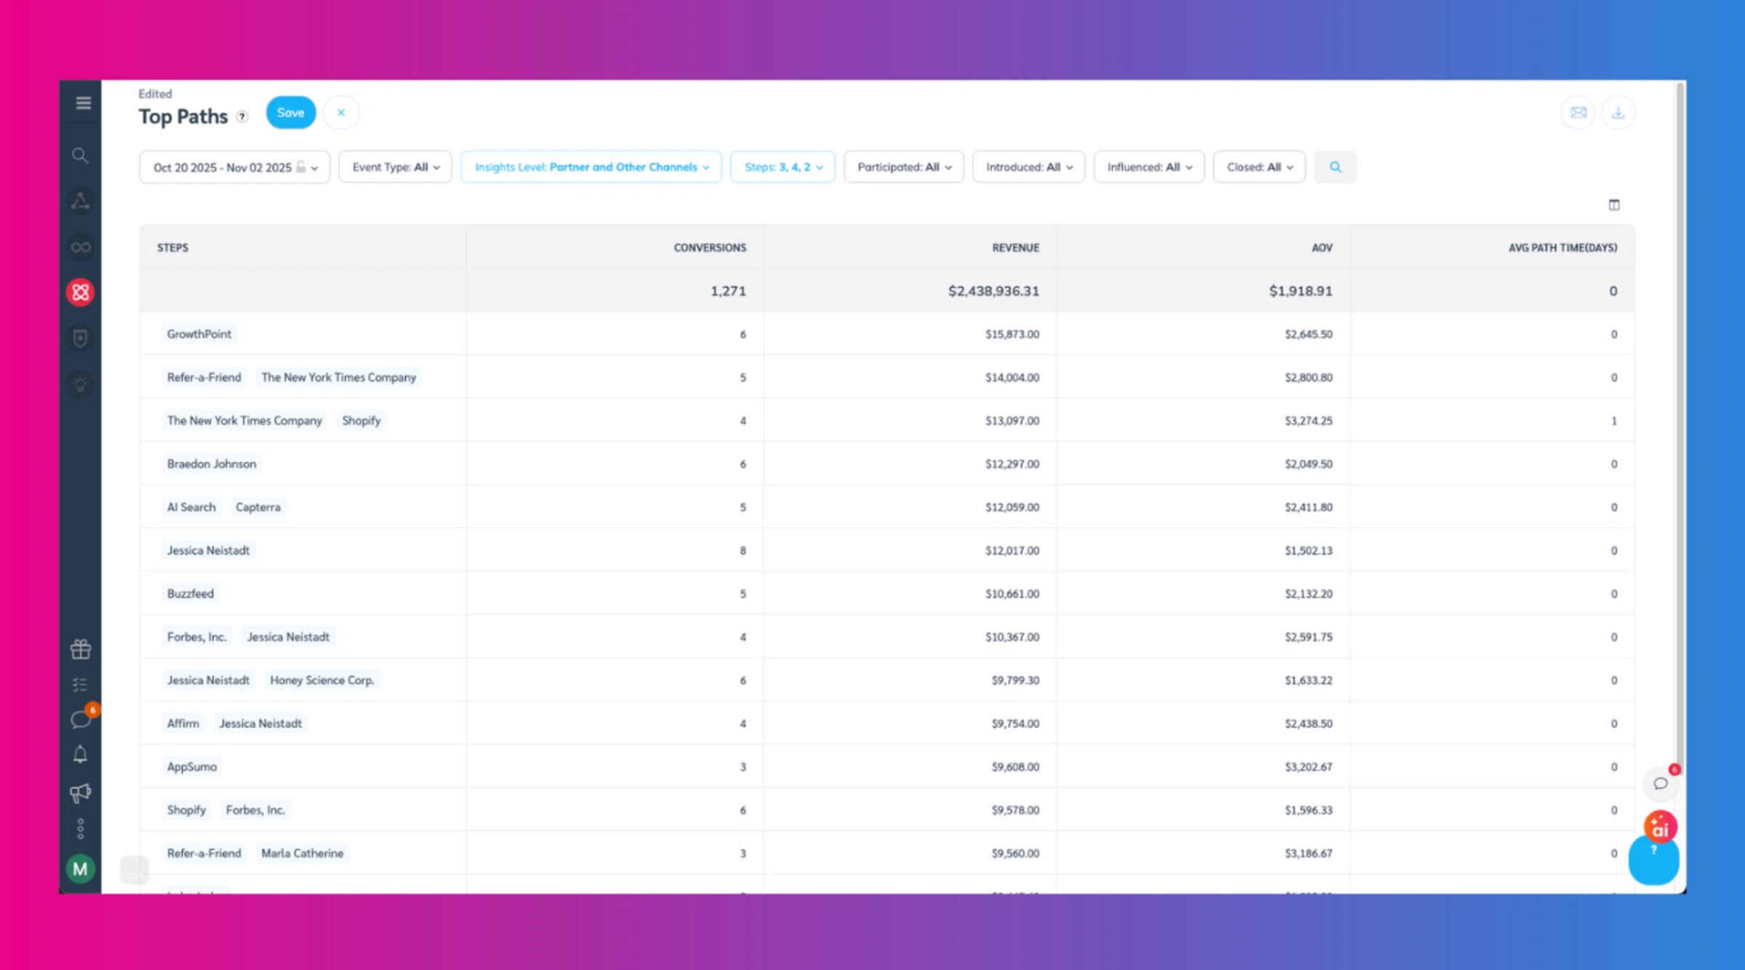Viewport: 1745px width, 970px height.
Task: Open the gift rewards icon
Action: pos(80,648)
